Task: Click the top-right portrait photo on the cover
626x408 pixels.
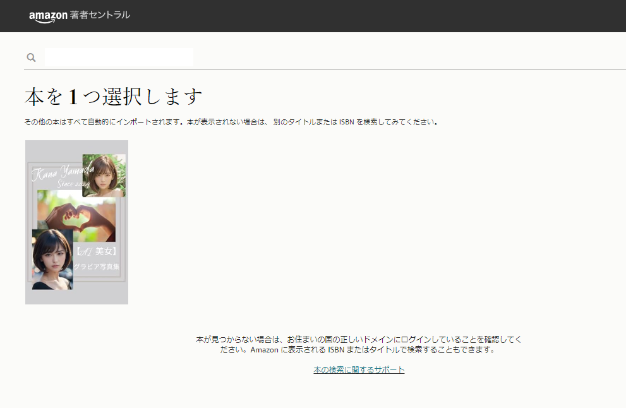Action: coord(104,175)
